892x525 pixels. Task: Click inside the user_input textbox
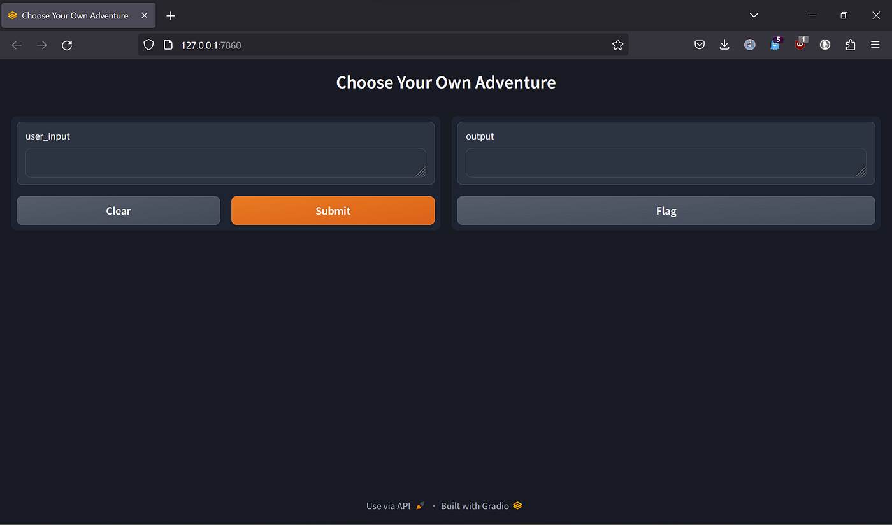[x=226, y=163]
